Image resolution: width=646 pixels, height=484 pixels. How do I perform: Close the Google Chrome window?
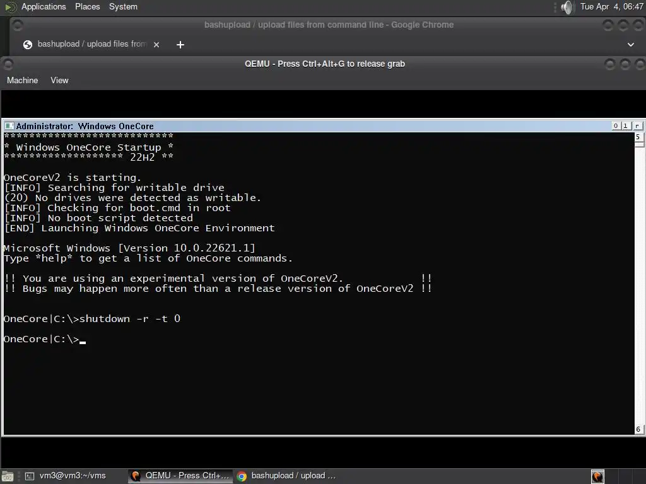coord(638,25)
